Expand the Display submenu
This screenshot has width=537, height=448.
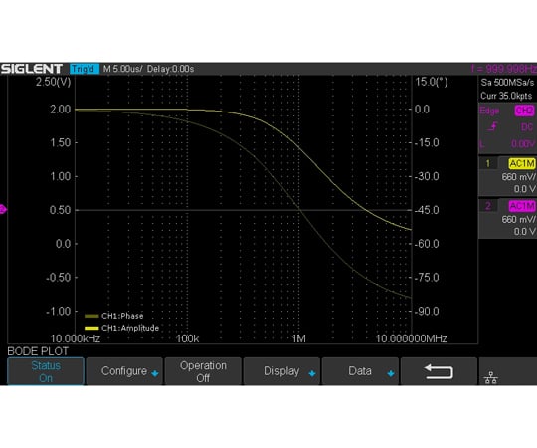pos(281,371)
